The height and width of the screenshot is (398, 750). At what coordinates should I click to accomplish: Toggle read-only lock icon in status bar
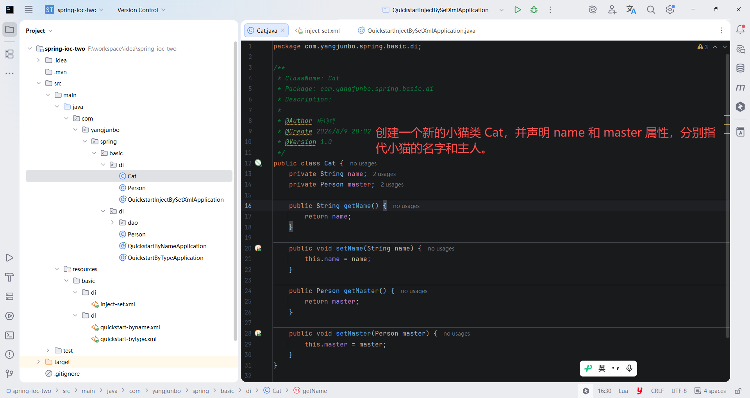[x=738, y=391]
